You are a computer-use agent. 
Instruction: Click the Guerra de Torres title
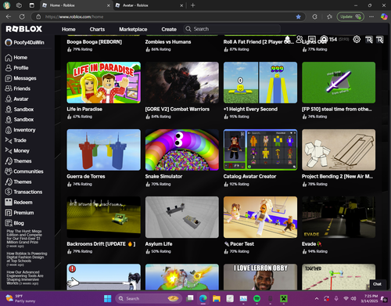pyautogui.click(x=86, y=177)
